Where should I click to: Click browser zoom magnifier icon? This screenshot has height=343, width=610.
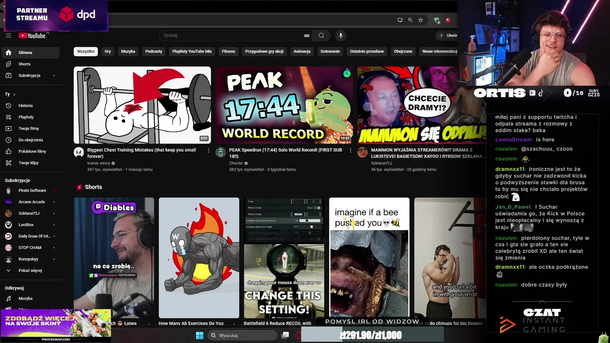[410, 20]
